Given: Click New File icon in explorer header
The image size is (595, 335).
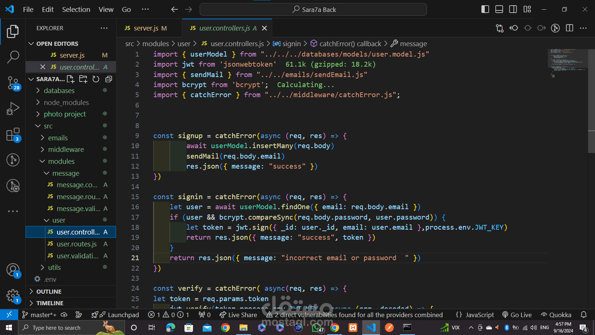Looking at the screenshot, I should coord(71,79).
